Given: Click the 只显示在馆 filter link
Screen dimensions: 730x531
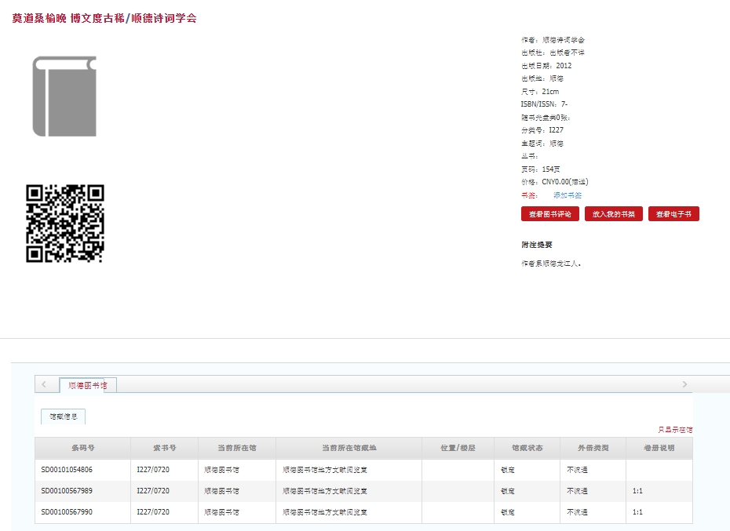Looking at the screenshot, I should pyautogui.click(x=675, y=430).
